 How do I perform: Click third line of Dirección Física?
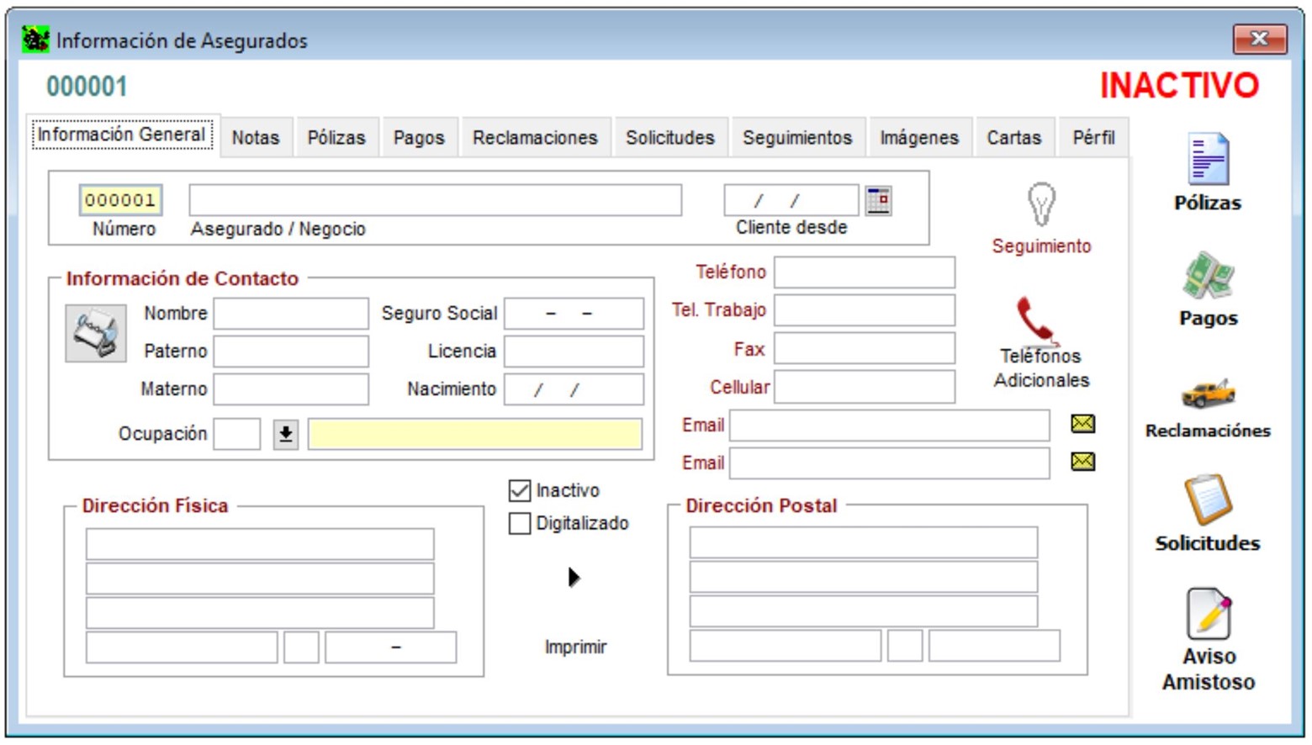click(x=260, y=613)
